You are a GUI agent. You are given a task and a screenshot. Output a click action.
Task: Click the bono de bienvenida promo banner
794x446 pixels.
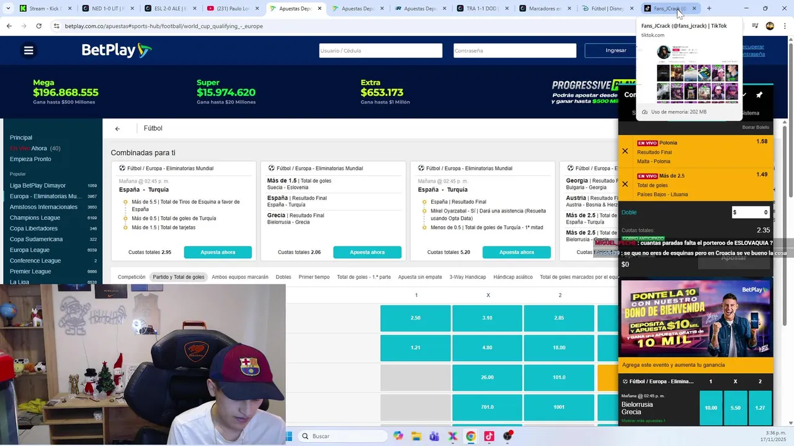[x=696, y=318]
